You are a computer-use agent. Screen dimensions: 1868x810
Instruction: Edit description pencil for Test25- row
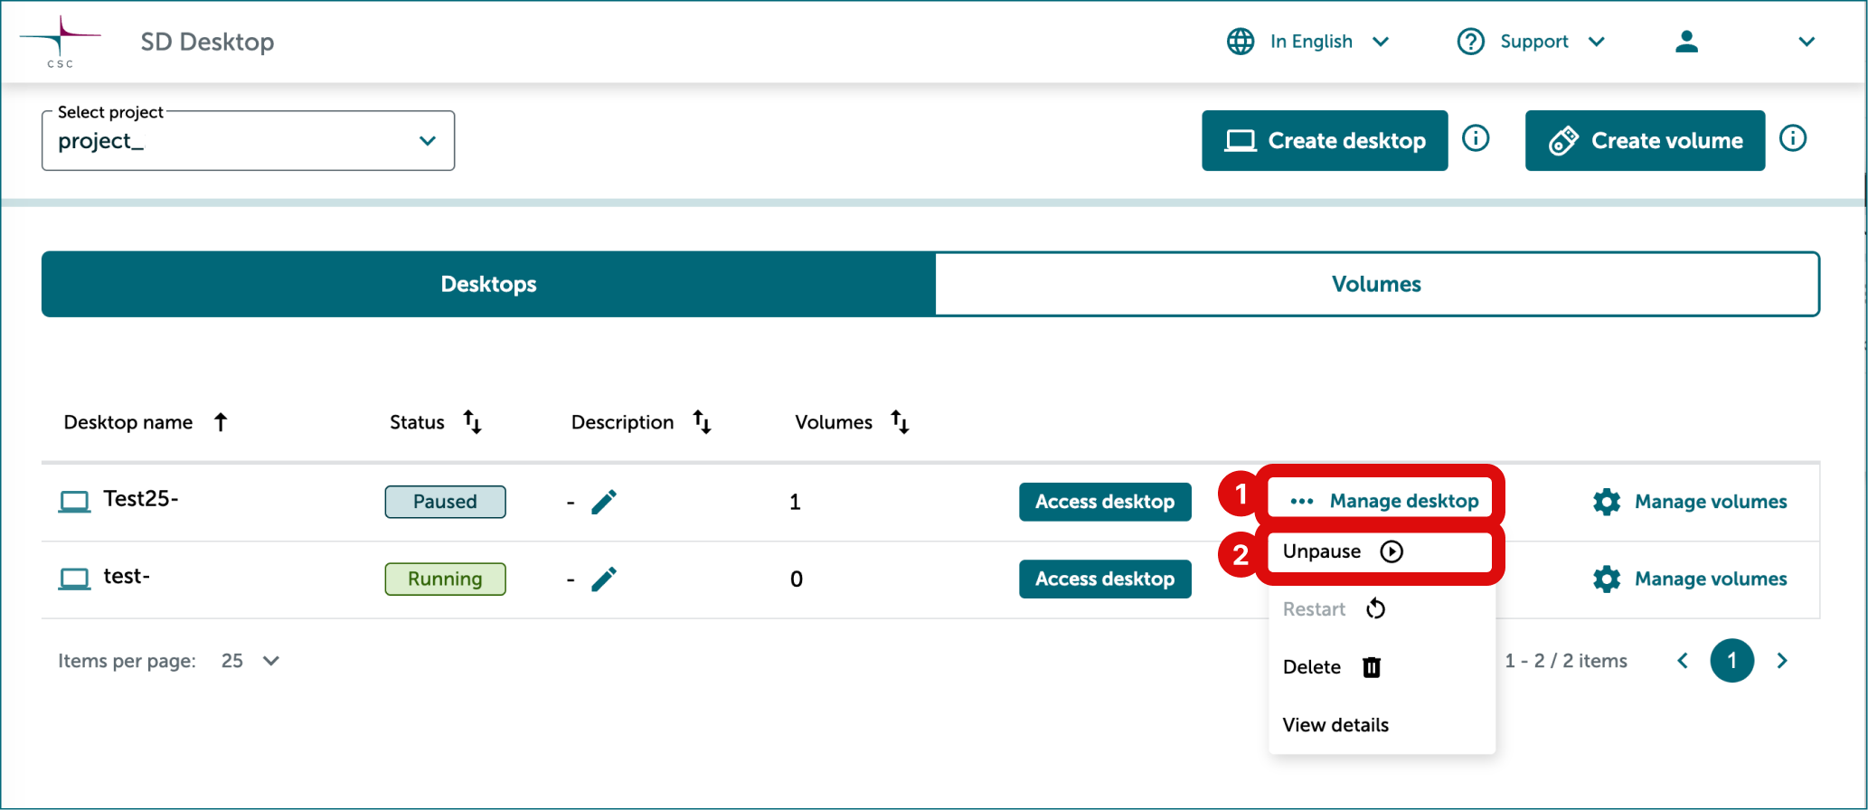point(604,502)
